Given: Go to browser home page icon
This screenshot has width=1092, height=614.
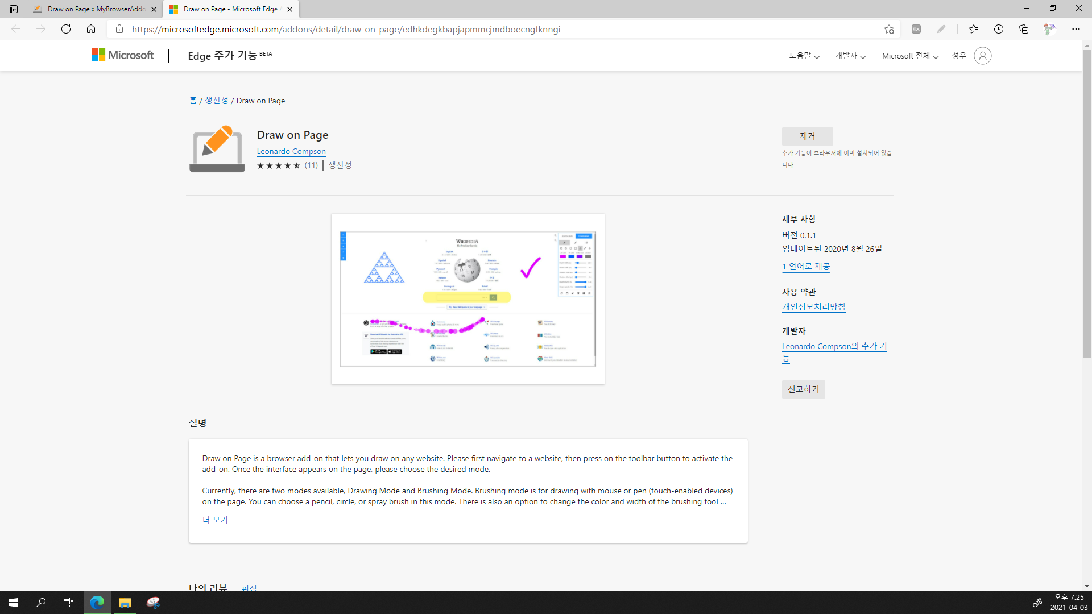Looking at the screenshot, I should point(91,29).
